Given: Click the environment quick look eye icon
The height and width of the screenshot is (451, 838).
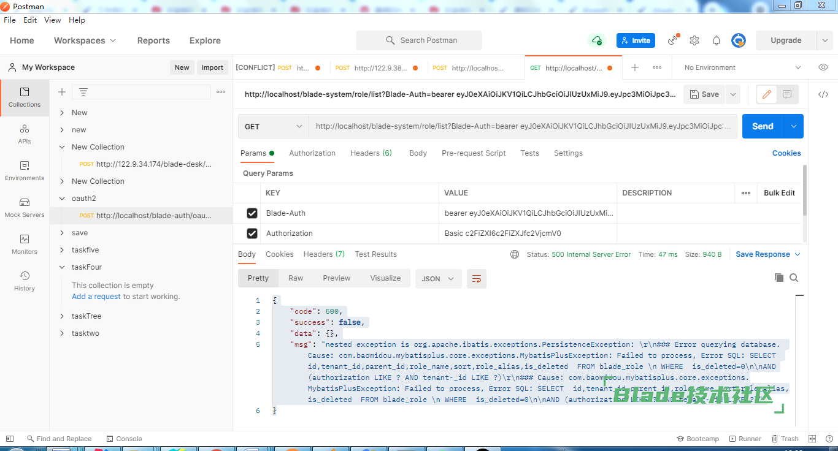Looking at the screenshot, I should 823,67.
